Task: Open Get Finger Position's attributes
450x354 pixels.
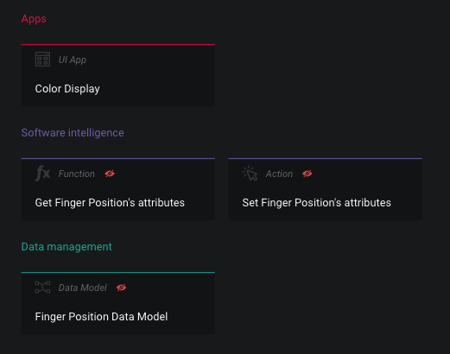Action: click(110, 203)
